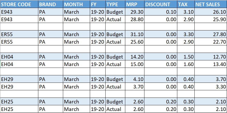Select the tax cell showing 1.50
Viewport: 227px width, 113px height.
tap(186, 57)
